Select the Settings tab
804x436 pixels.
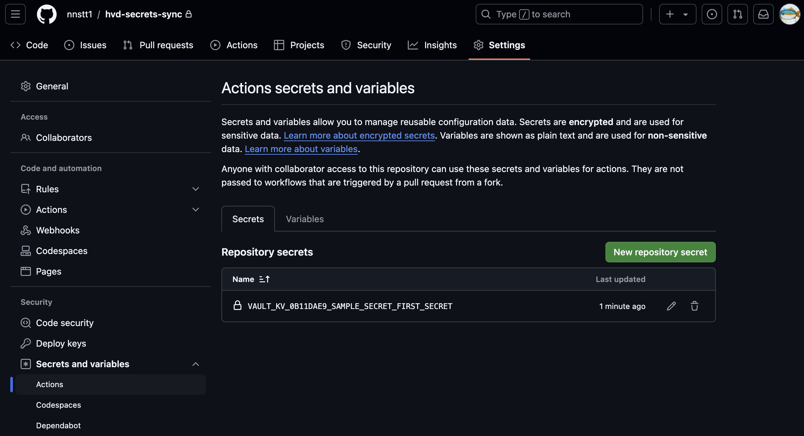click(499, 45)
